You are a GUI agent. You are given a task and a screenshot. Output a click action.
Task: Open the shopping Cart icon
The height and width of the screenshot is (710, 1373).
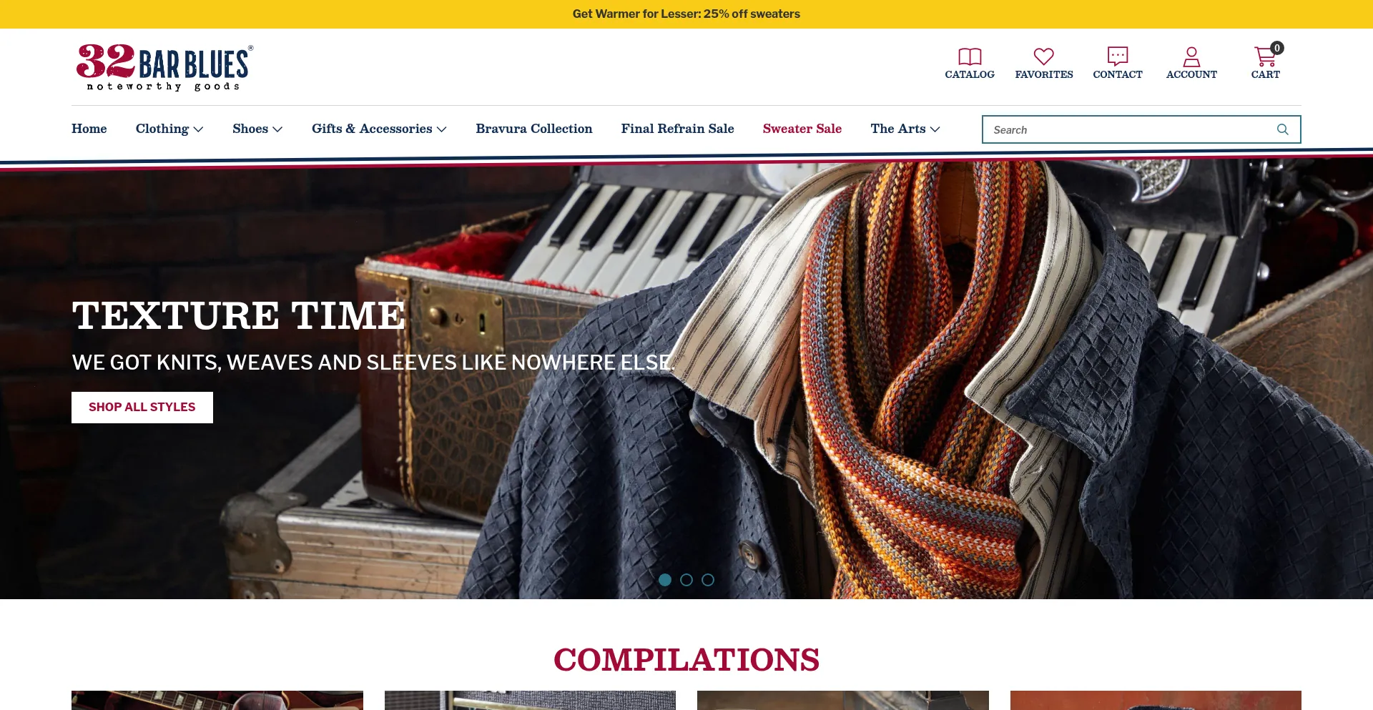(x=1265, y=56)
